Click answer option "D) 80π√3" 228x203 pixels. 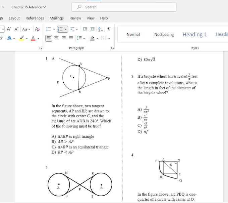pos(146,59)
